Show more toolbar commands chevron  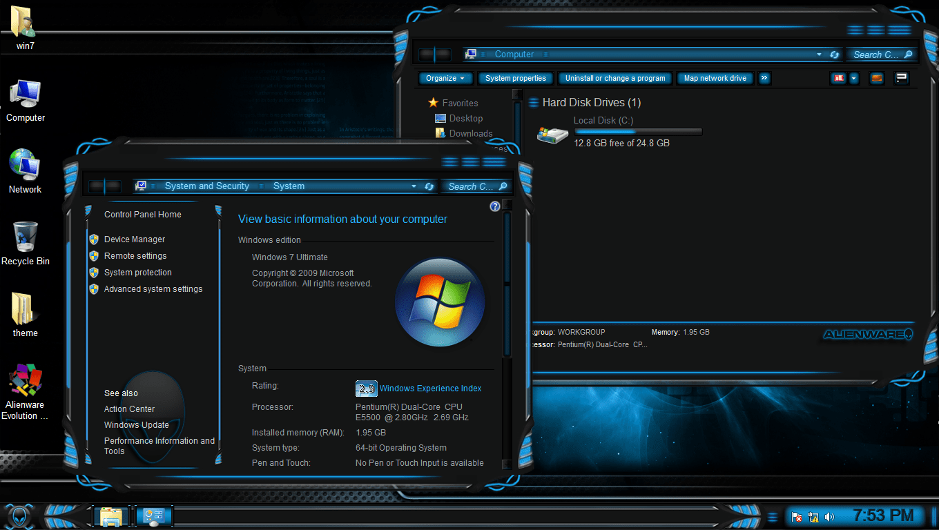point(764,78)
